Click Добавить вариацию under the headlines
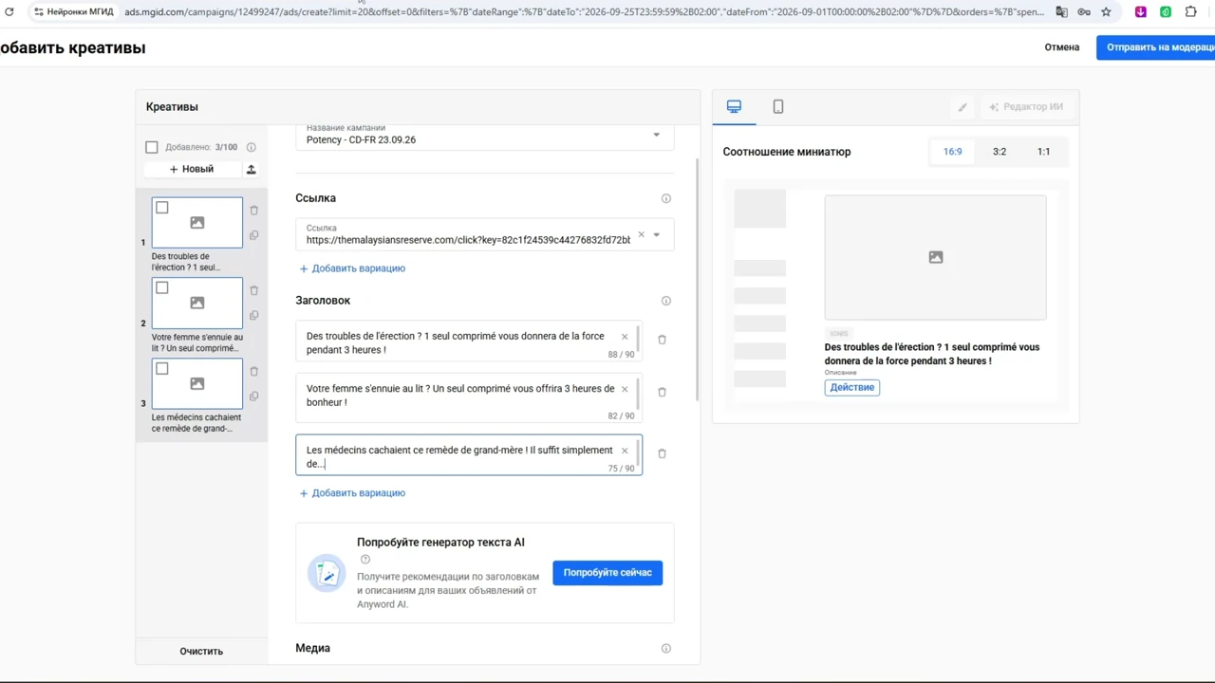The height and width of the screenshot is (683, 1215). tap(352, 493)
